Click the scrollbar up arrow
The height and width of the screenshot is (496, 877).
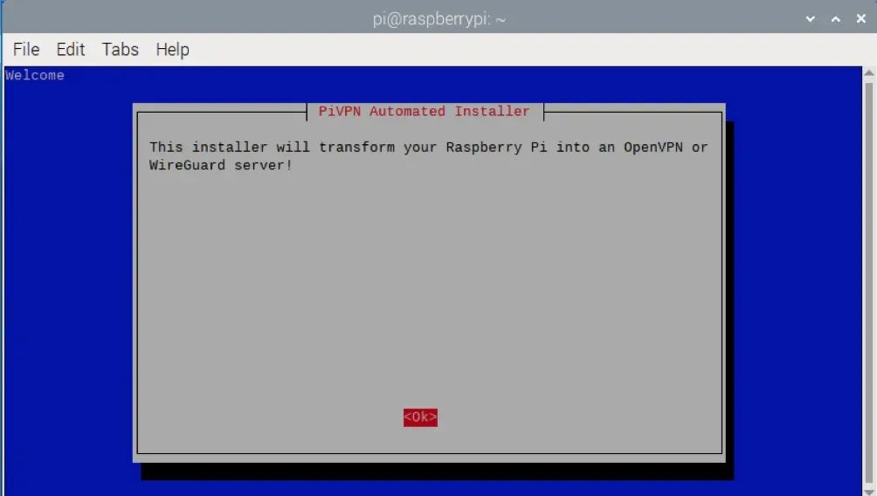(x=868, y=74)
